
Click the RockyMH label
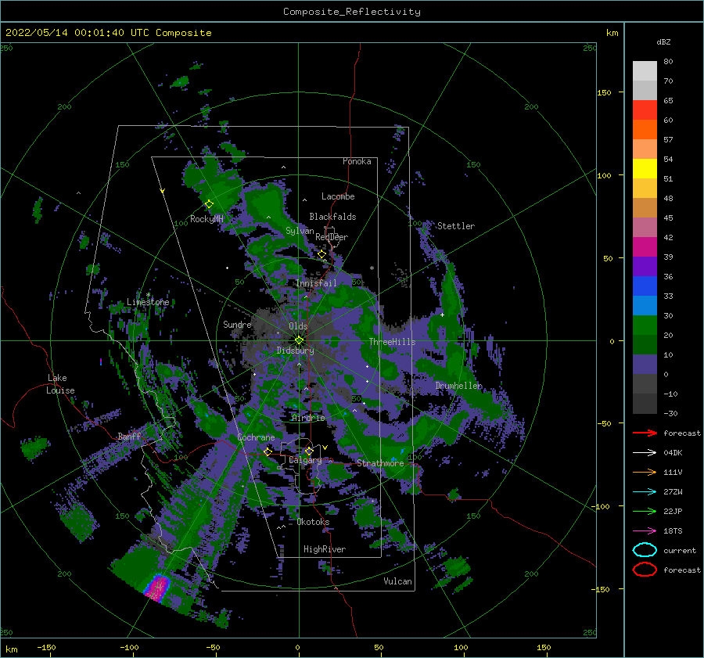(x=207, y=219)
